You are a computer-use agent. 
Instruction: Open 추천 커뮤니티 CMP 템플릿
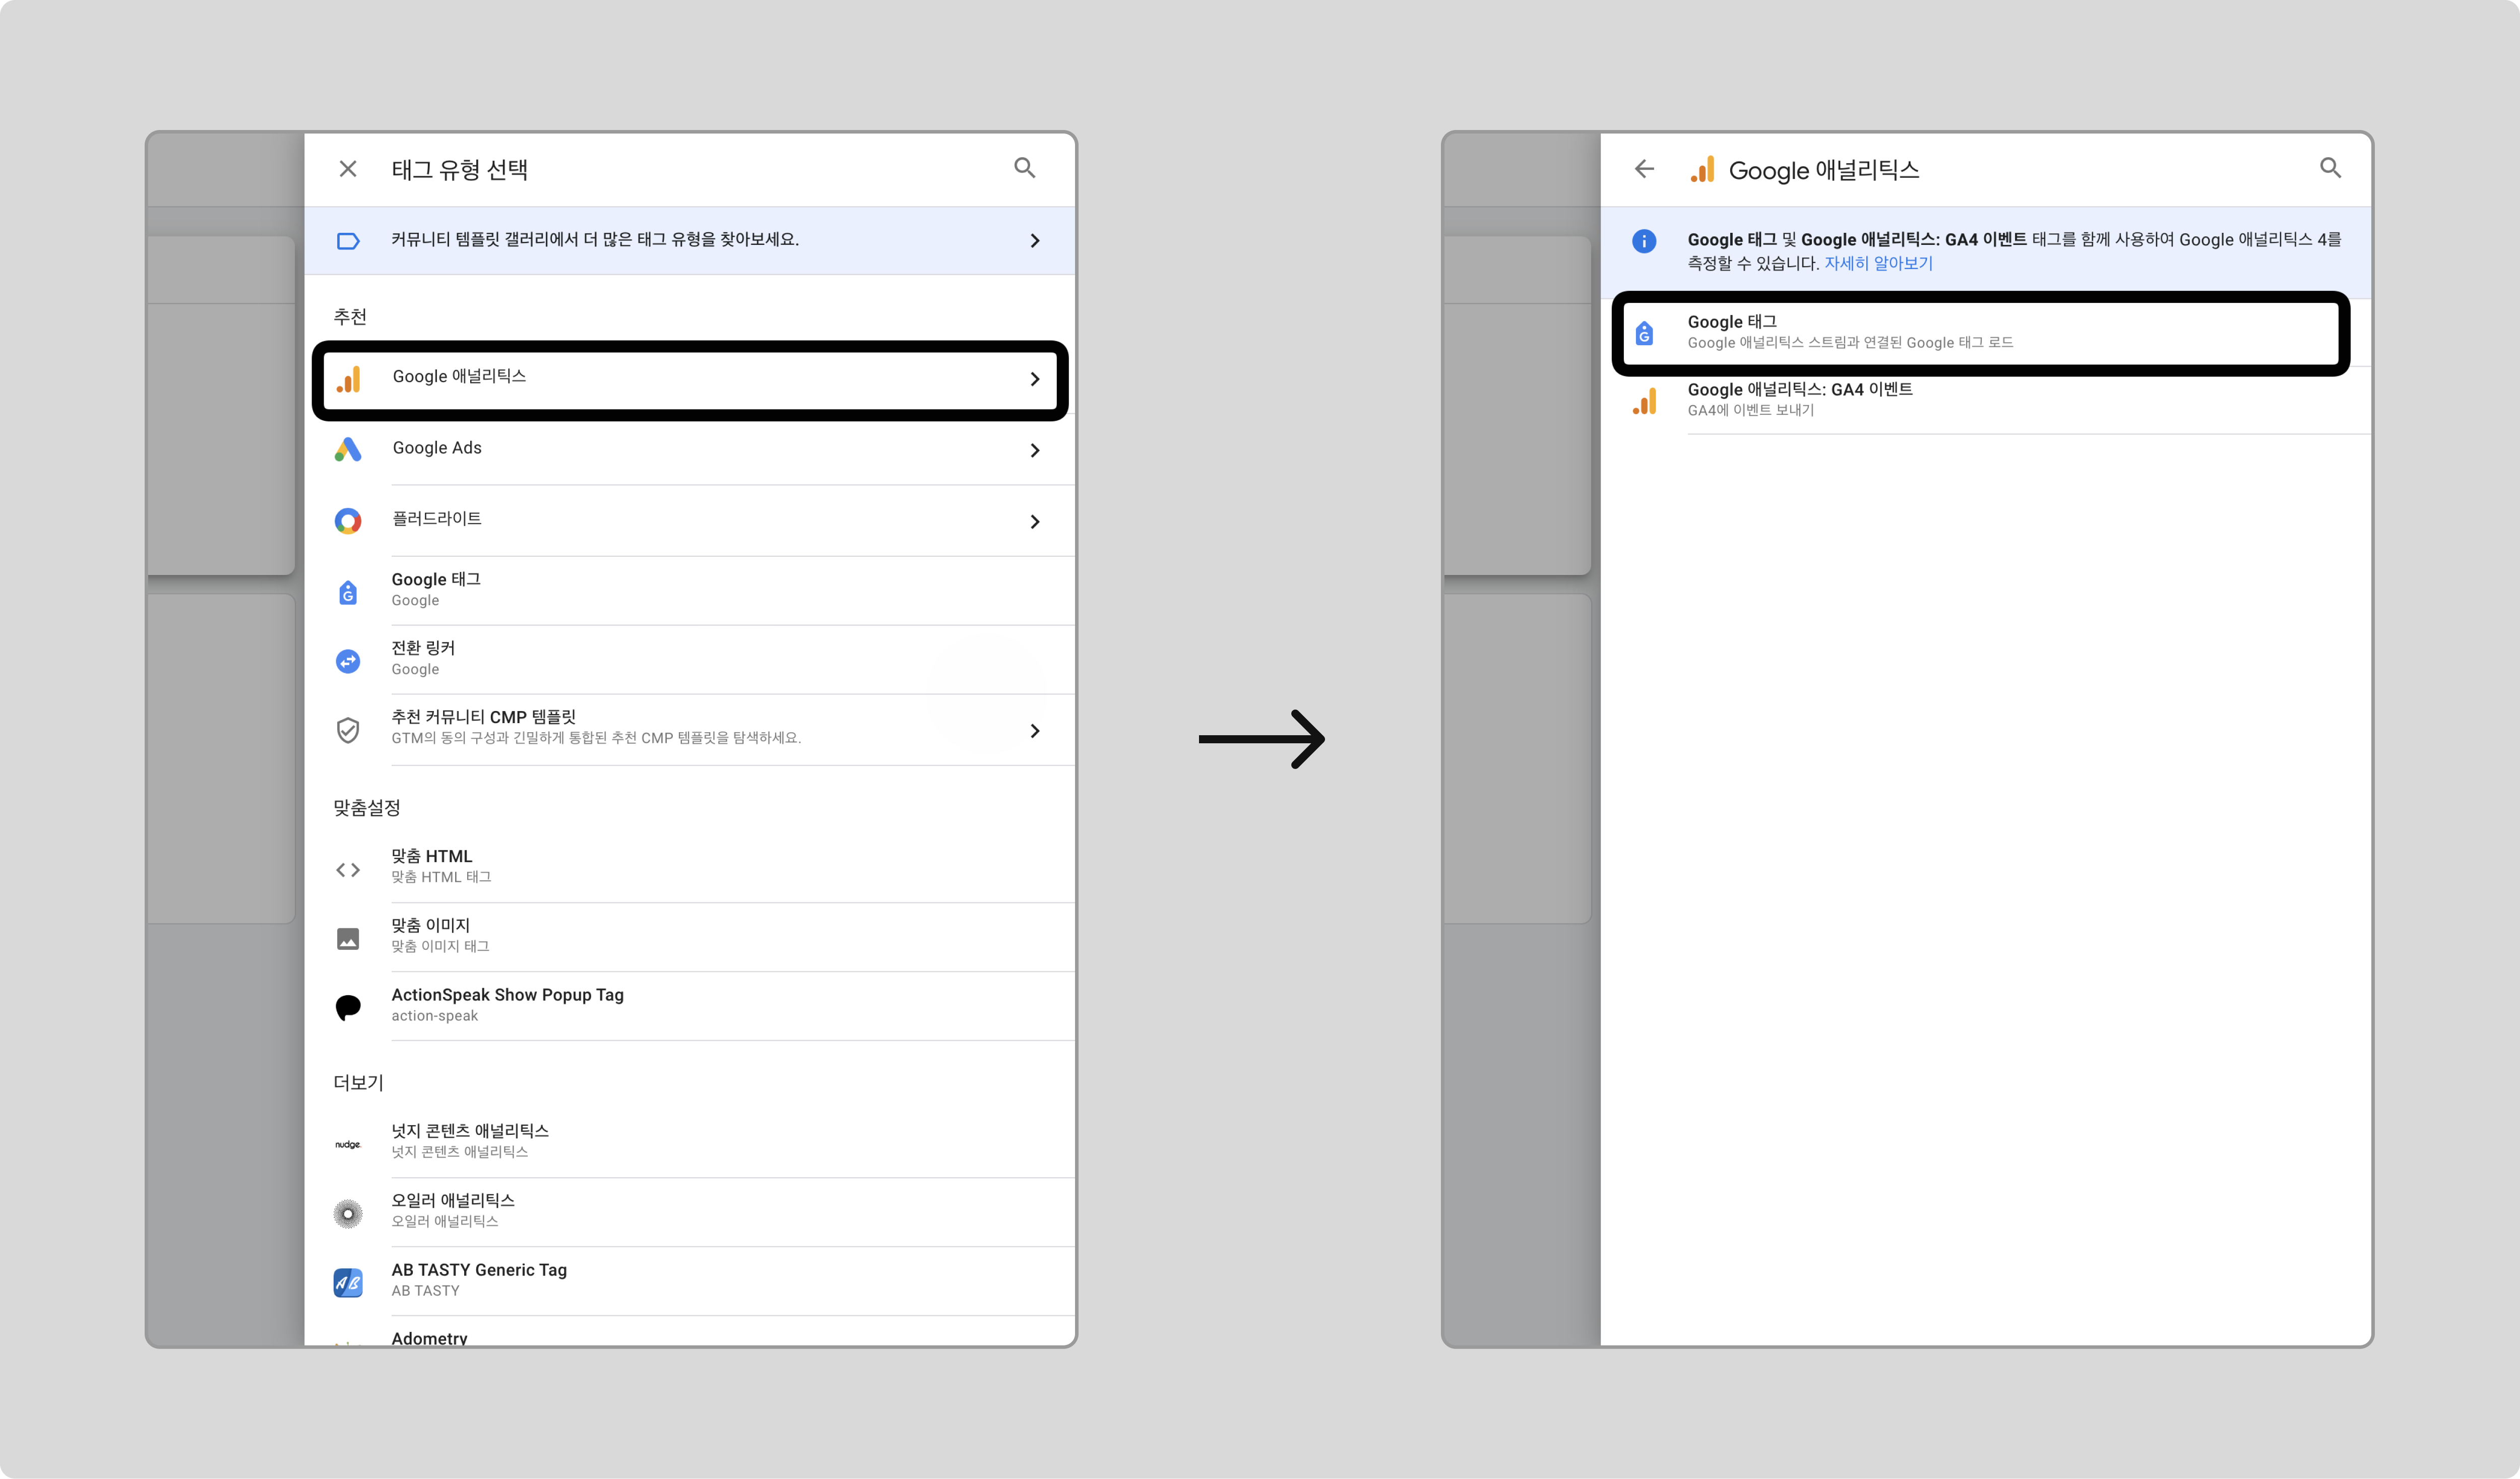click(690, 730)
